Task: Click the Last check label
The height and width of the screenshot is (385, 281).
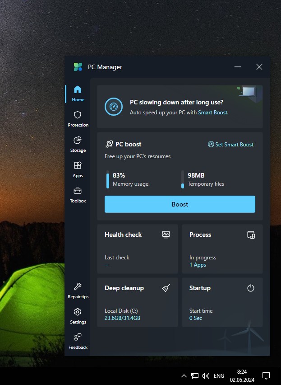Action: click(x=117, y=257)
